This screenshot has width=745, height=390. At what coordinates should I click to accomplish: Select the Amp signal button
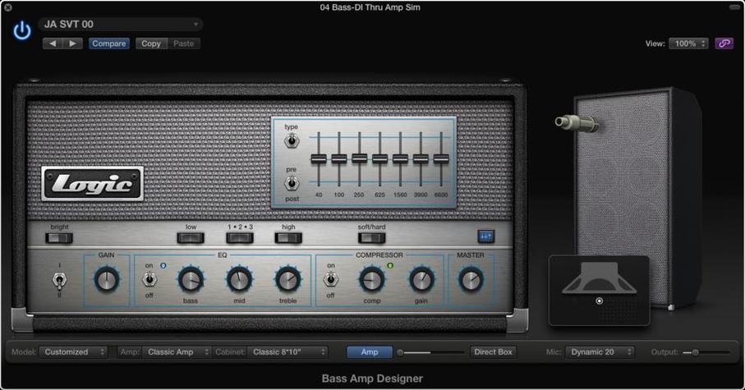click(370, 352)
